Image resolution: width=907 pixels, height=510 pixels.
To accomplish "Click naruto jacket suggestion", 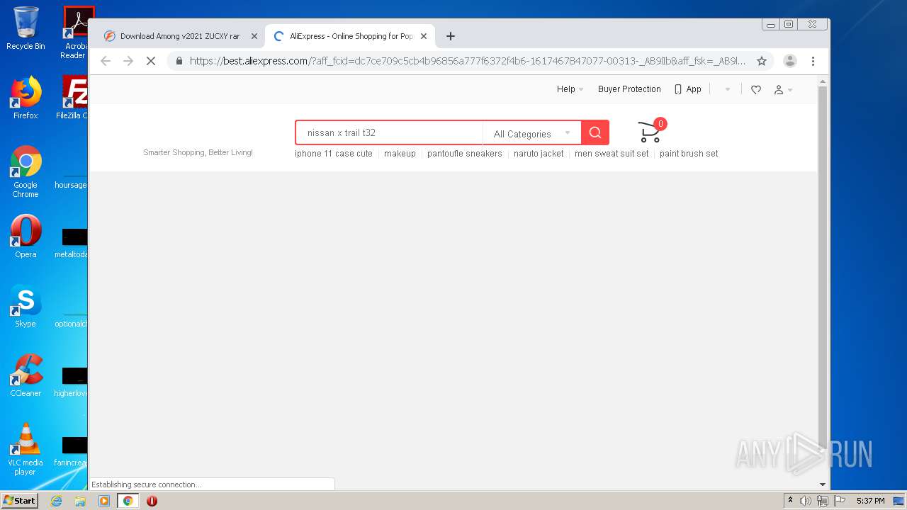I will 539,154.
